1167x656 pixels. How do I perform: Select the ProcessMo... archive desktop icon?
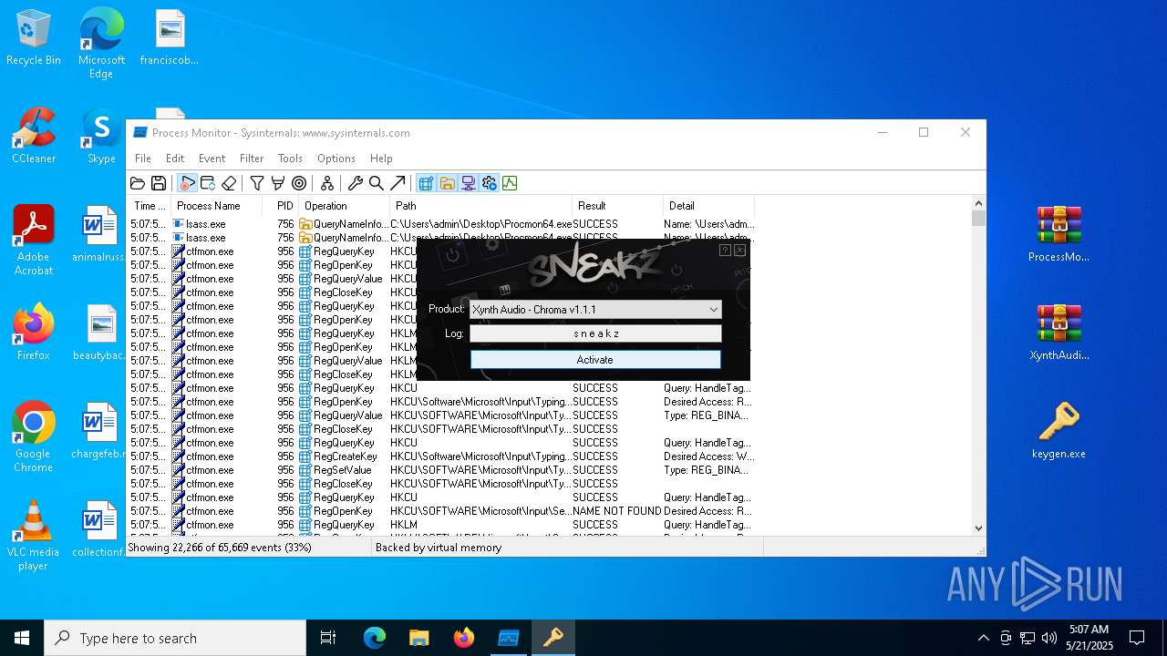[x=1059, y=234]
